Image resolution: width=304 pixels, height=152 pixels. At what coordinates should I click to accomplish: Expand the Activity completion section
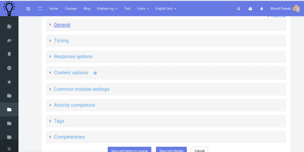coord(75,105)
